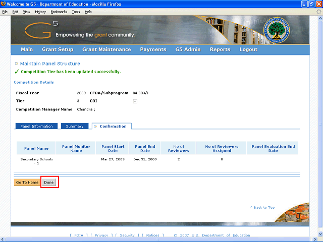Click the Firefox activity indicator icon
The image size is (323, 242).
point(318,11)
